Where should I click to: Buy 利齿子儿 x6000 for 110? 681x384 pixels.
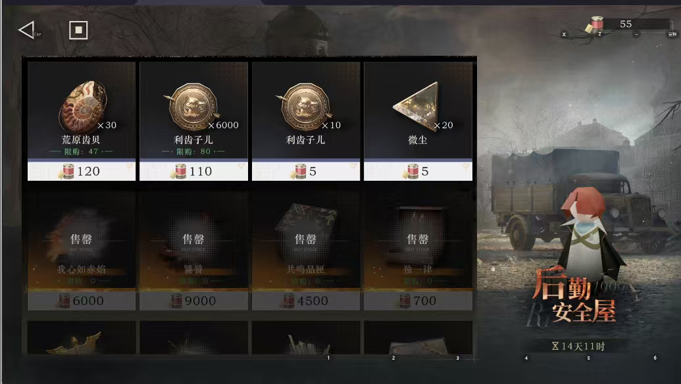193,172
